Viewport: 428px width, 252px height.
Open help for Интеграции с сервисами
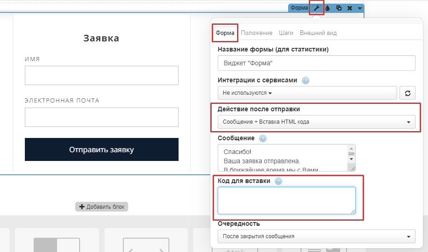(305, 80)
